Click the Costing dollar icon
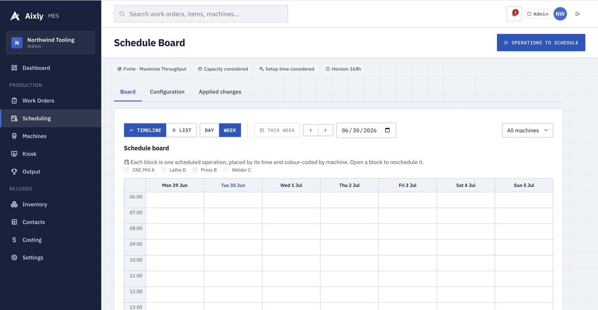 (14, 240)
